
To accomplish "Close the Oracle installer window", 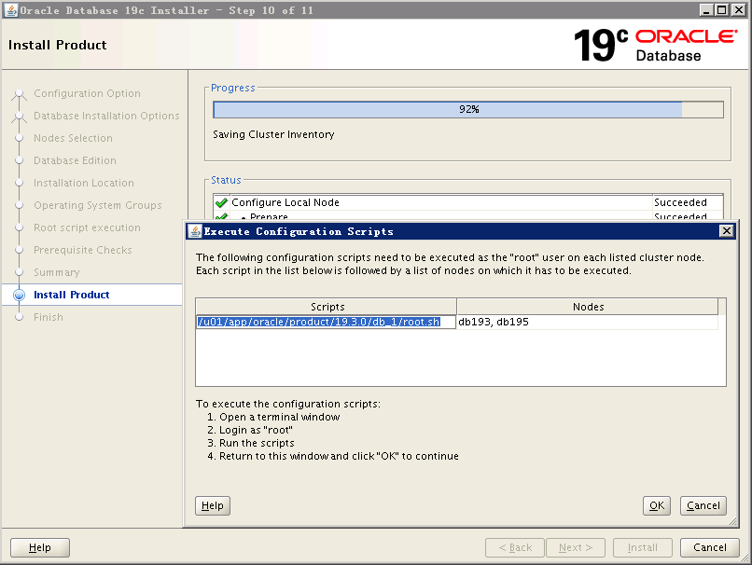I will pos(738,10).
